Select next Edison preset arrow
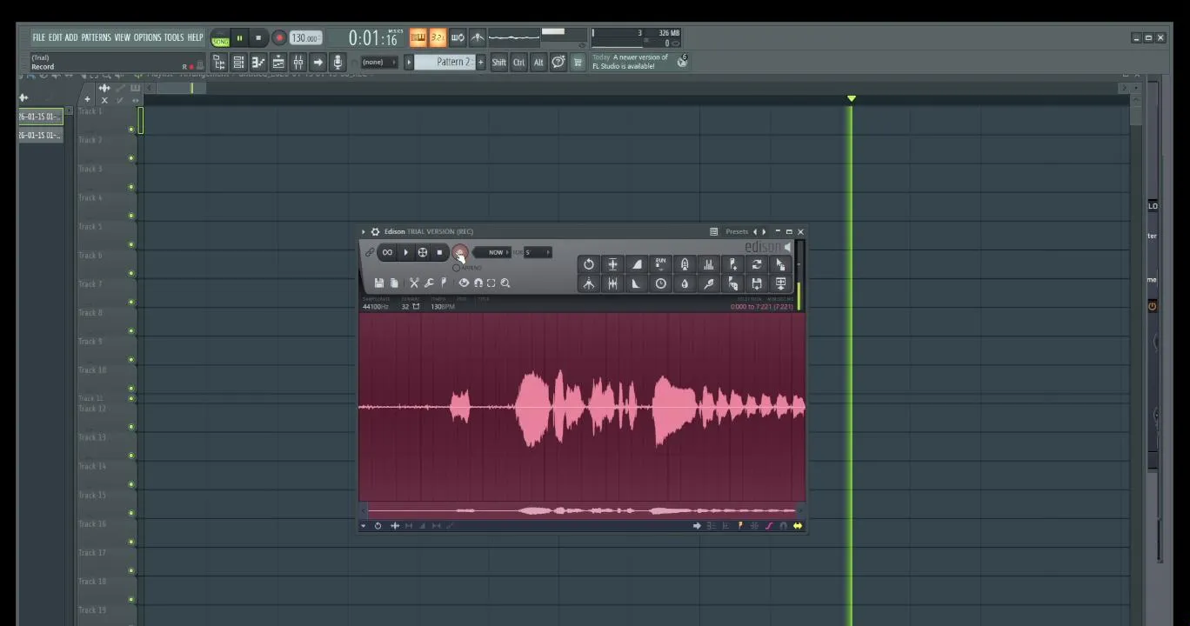The height and width of the screenshot is (626, 1190). (764, 231)
